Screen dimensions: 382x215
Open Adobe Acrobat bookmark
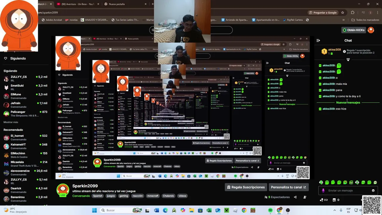(52, 20)
